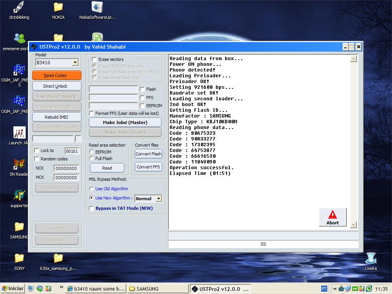Open the SONY desktop folder
This screenshot has height=294, width=392.
(x=19, y=261)
